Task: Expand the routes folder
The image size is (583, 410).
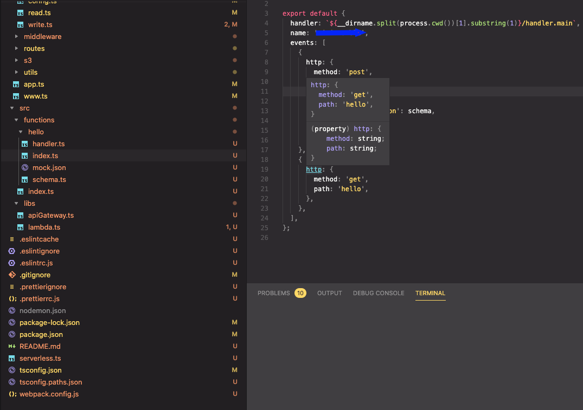Action: coord(16,48)
